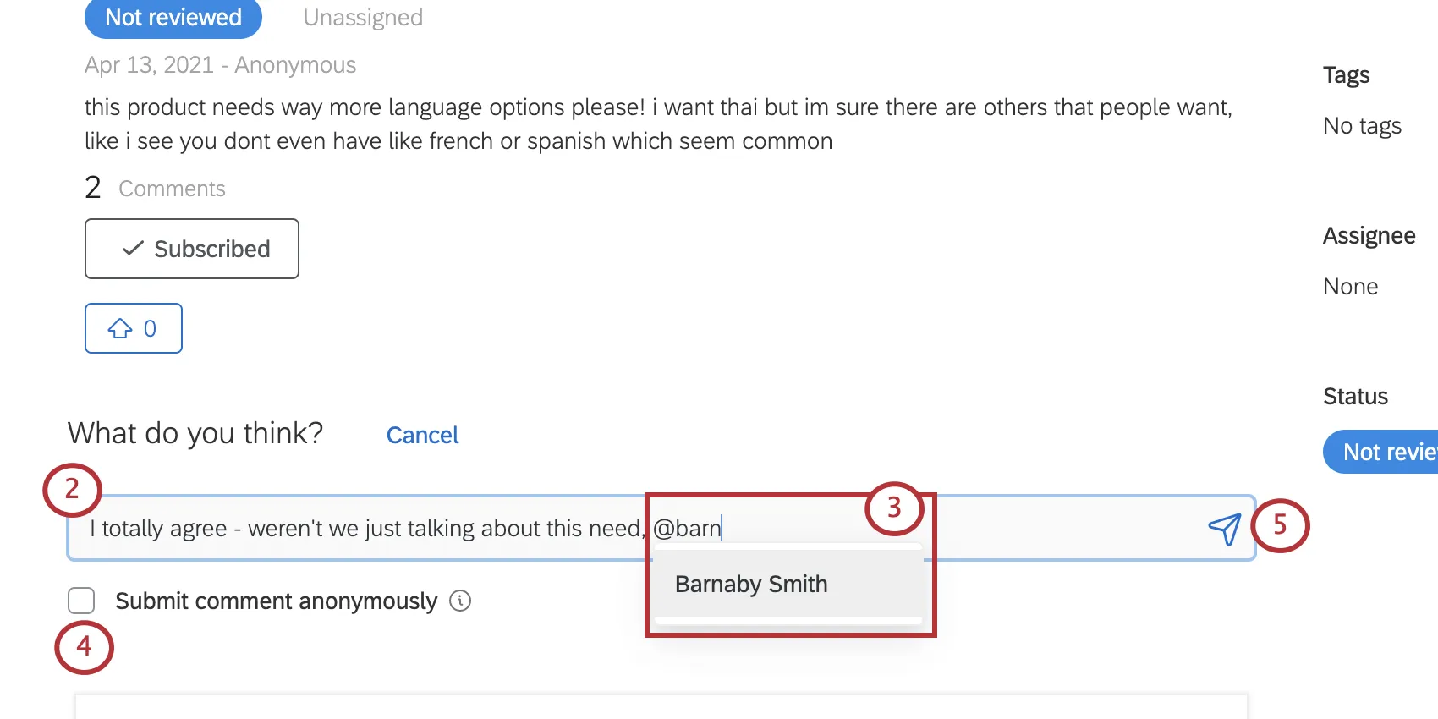Select Barnaby Smith from mention suggestions
Viewport: 1438px width, 719px height.
pyautogui.click(x=750, y=584)
